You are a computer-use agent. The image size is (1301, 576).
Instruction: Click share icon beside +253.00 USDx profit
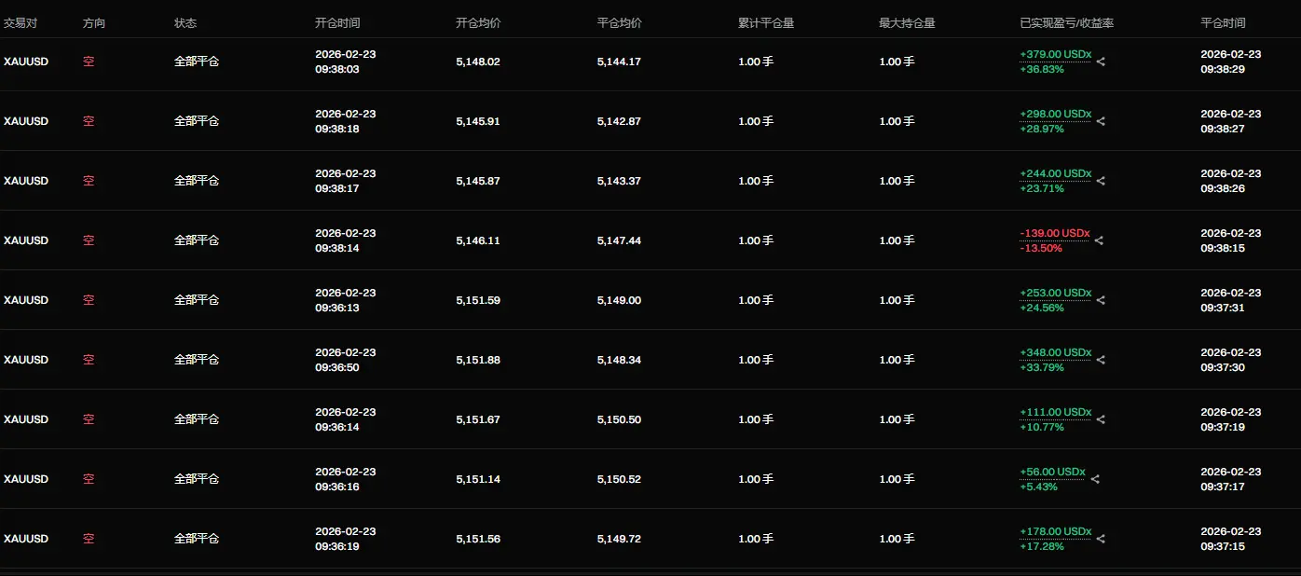pyautogui.click(x=1101, y=300)
